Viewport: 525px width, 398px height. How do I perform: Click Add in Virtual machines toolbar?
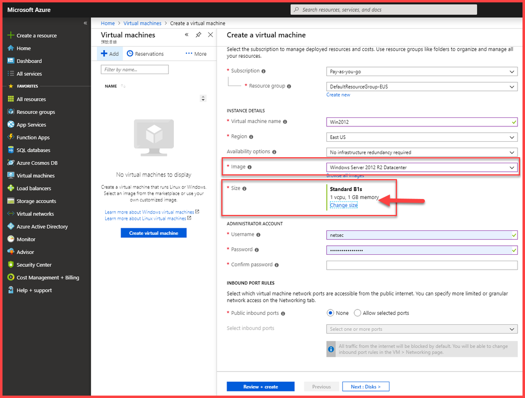pos(110,54)
